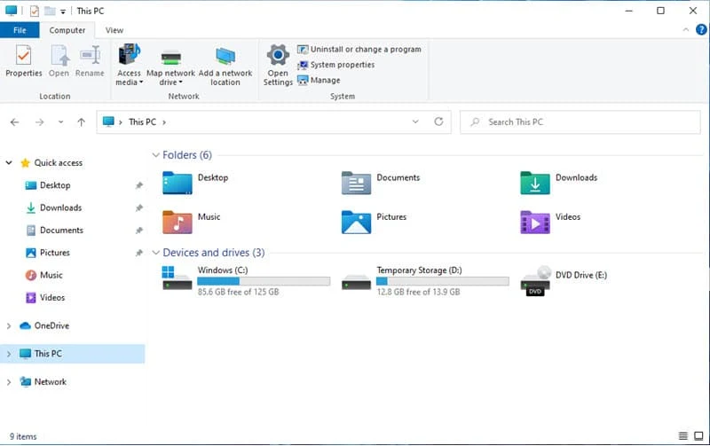Select the Pictures folder icon
Viewport: 710px width, 446px height.
(x=356, y=222)
